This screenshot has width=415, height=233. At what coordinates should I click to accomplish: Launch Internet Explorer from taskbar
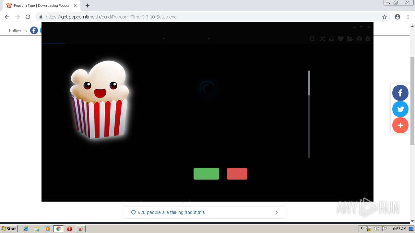(26, 229)
